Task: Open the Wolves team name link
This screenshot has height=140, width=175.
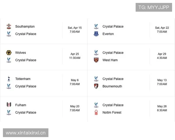Action: (x=20, y=53)
